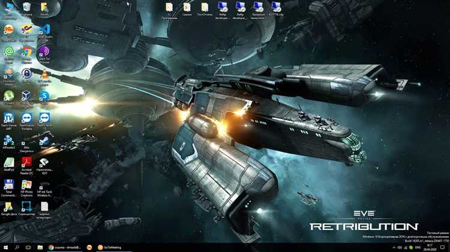This screenshot has height=252, width=450.
Task: Select the blue padlock shortcut icon
Action: coord(26,74)
